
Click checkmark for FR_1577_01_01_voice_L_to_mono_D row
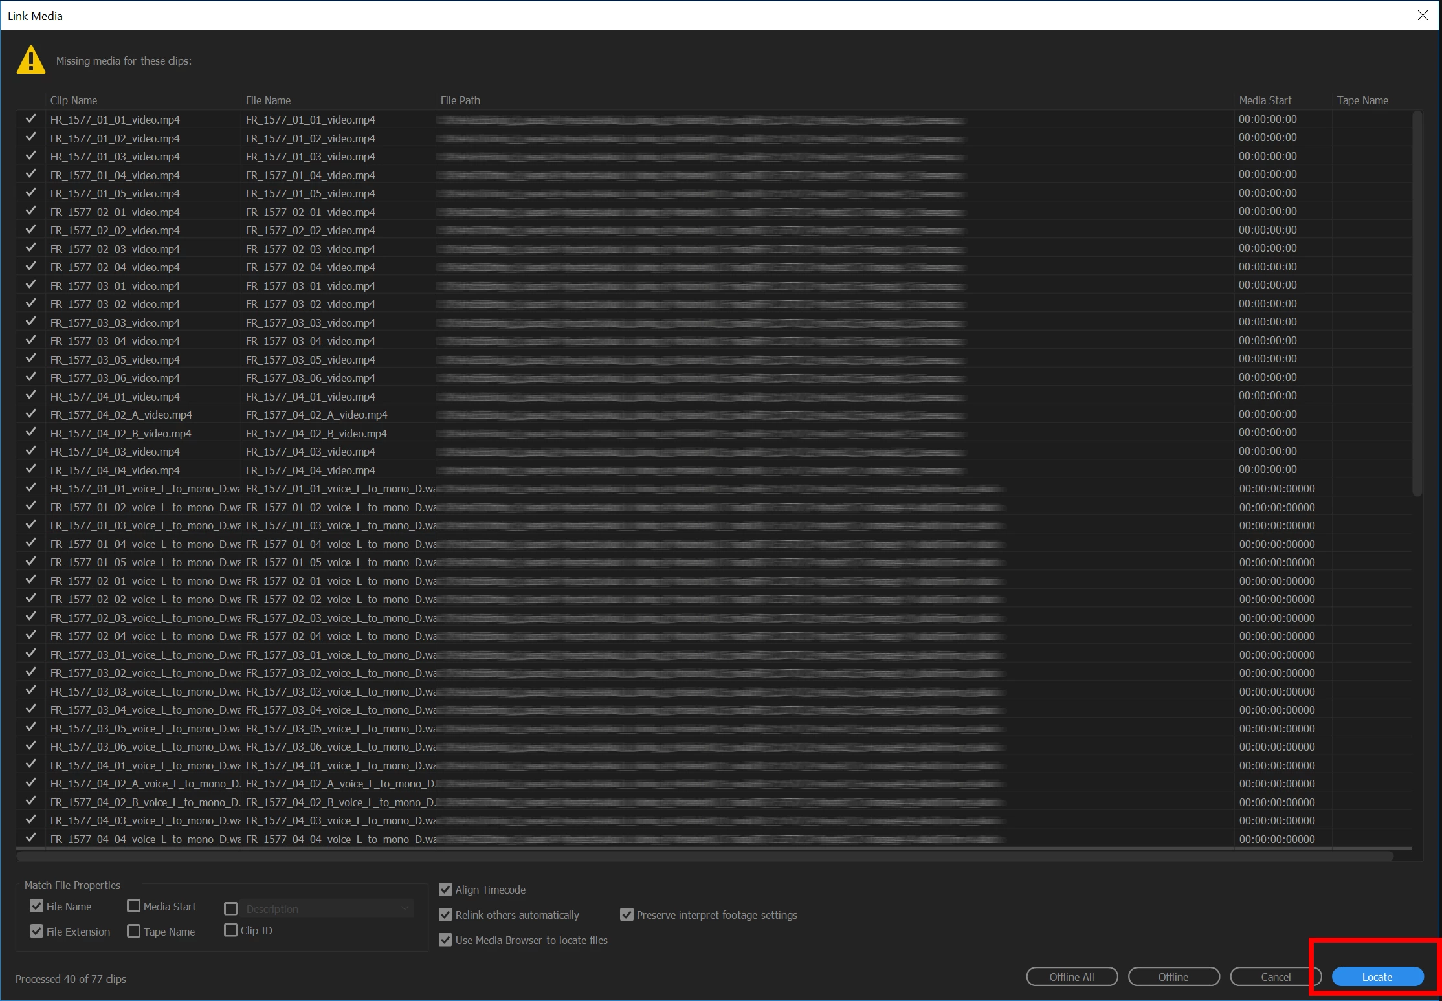30,488
